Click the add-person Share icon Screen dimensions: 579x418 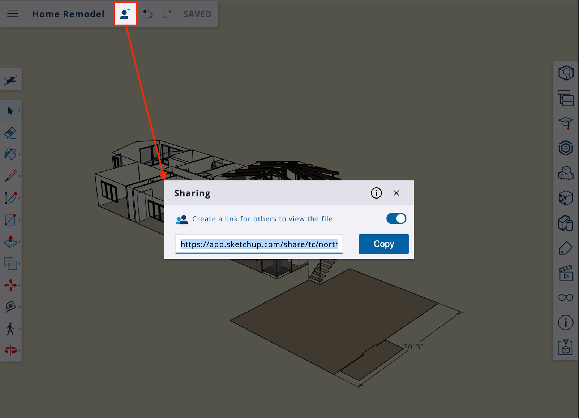pyautogui.click(x=125, y=14)
